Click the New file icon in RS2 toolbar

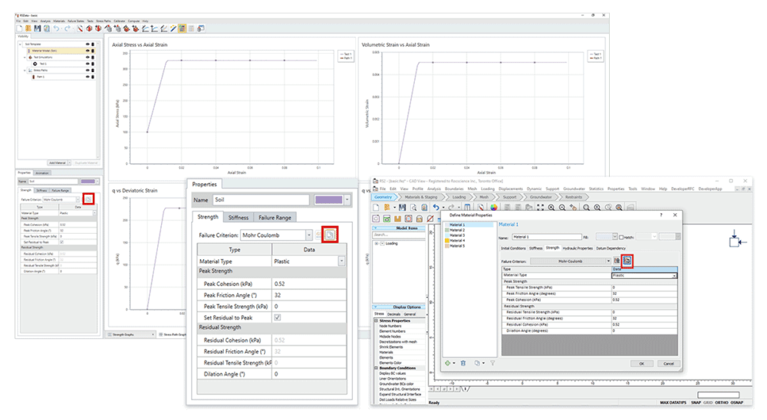[377, 208]
